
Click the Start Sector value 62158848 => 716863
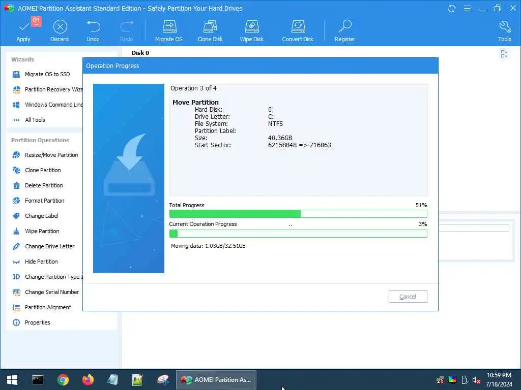tap(299, 145)
